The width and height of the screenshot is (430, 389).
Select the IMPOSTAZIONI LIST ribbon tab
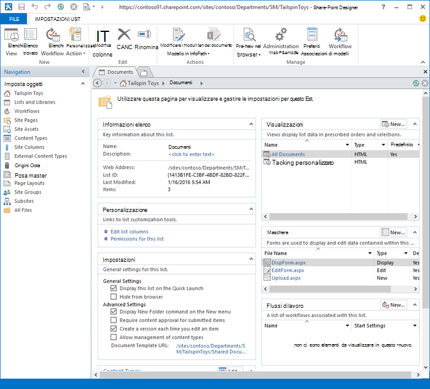[57, 19]
